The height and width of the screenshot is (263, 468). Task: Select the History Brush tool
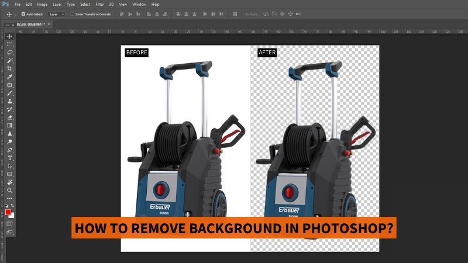pyautogui.click(x=9, y=109)
